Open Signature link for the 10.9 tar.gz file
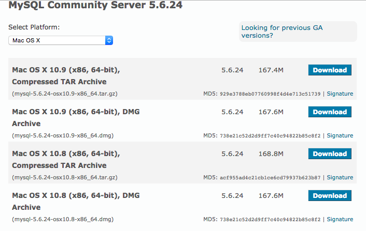This screenshot has width=366, height=231. (340, 94)
